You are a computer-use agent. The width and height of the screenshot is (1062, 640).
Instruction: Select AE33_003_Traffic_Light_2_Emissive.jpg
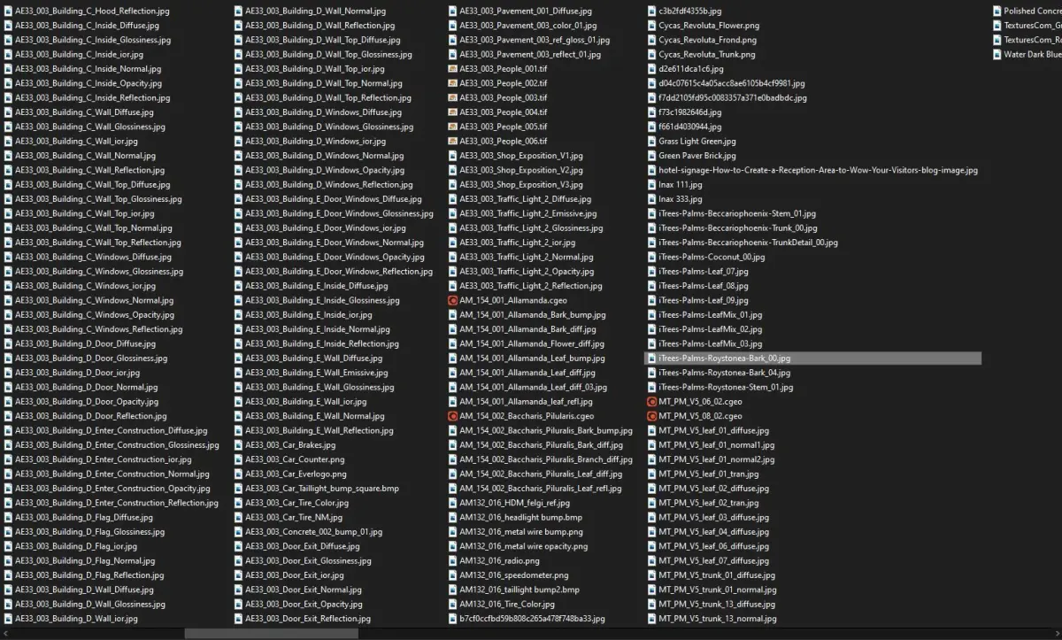click(x=527, y=213)
